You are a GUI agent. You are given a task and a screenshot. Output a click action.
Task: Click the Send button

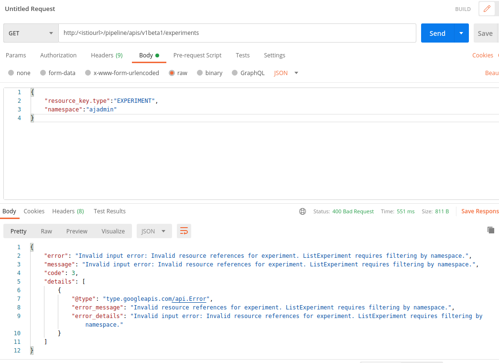(437, 33)
